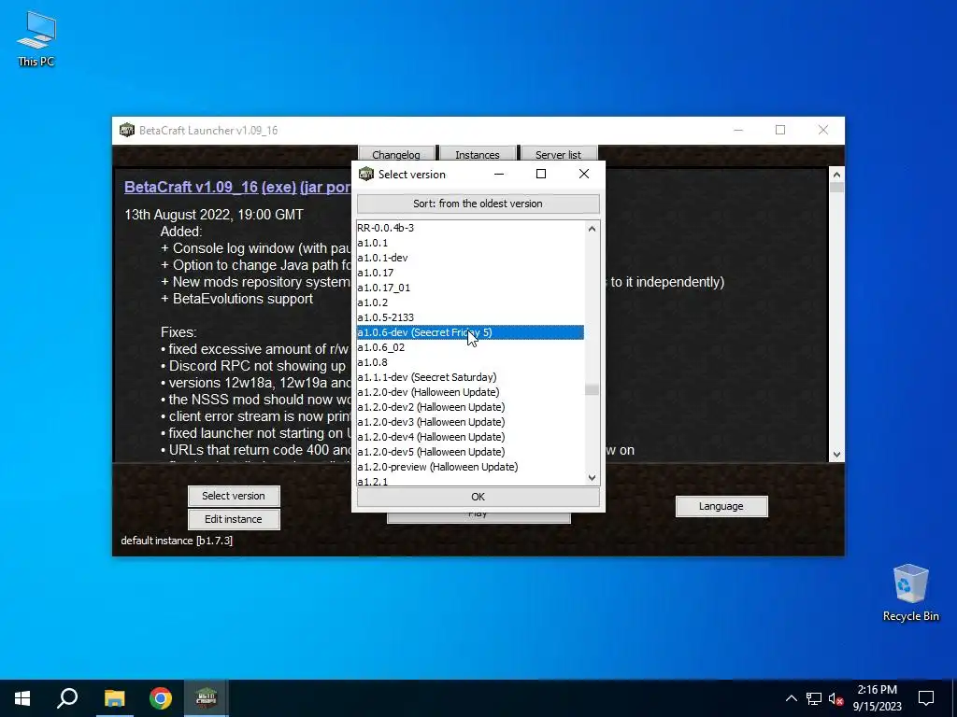Click changelog panel scroll up arrow
Image resolution: width=957 pixels, height=717 pixels.
point(836,175)
